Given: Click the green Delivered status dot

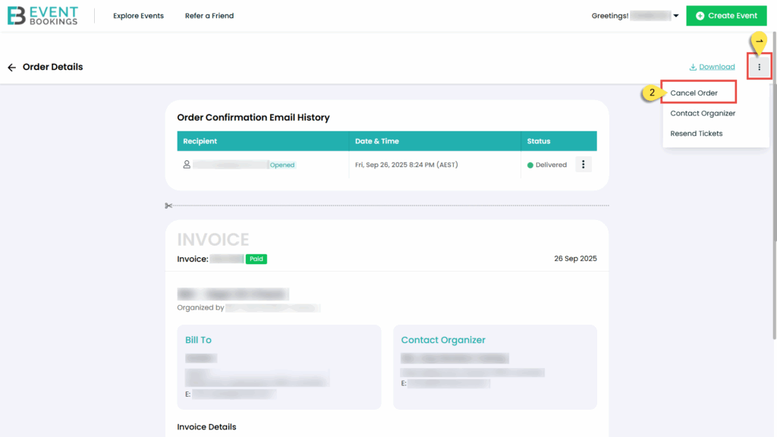Looking at the screenshot, I should tap(530, 165).
